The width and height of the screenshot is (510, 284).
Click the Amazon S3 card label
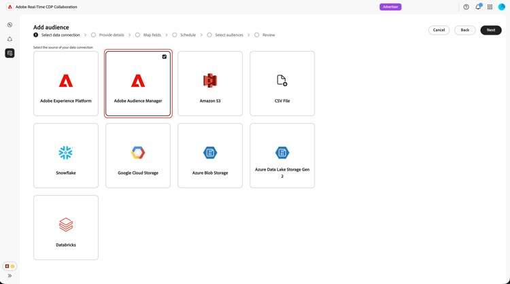pyautogui.click(x=210, y=101)
